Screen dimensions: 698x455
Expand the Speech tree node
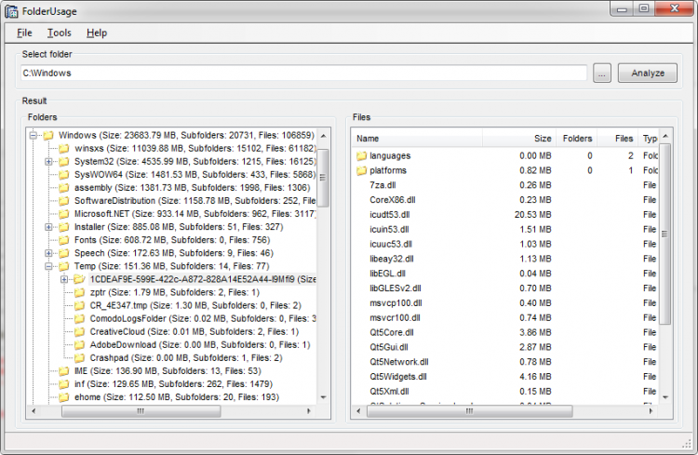click(48, 253)
